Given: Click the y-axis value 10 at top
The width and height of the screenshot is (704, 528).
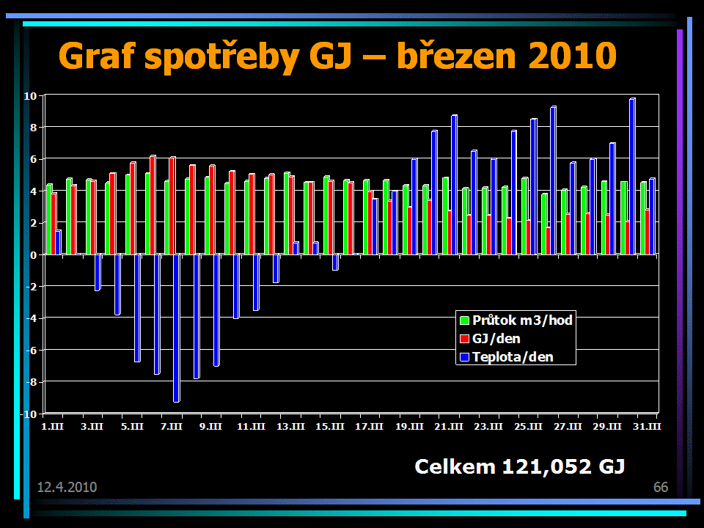Looking at the screenshot, I should 31,96.
